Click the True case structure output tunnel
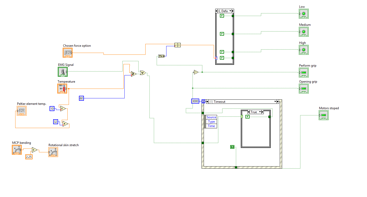367x197 pixels. 269,117
